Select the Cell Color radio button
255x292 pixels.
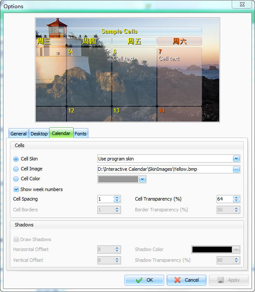pos(16,179)
